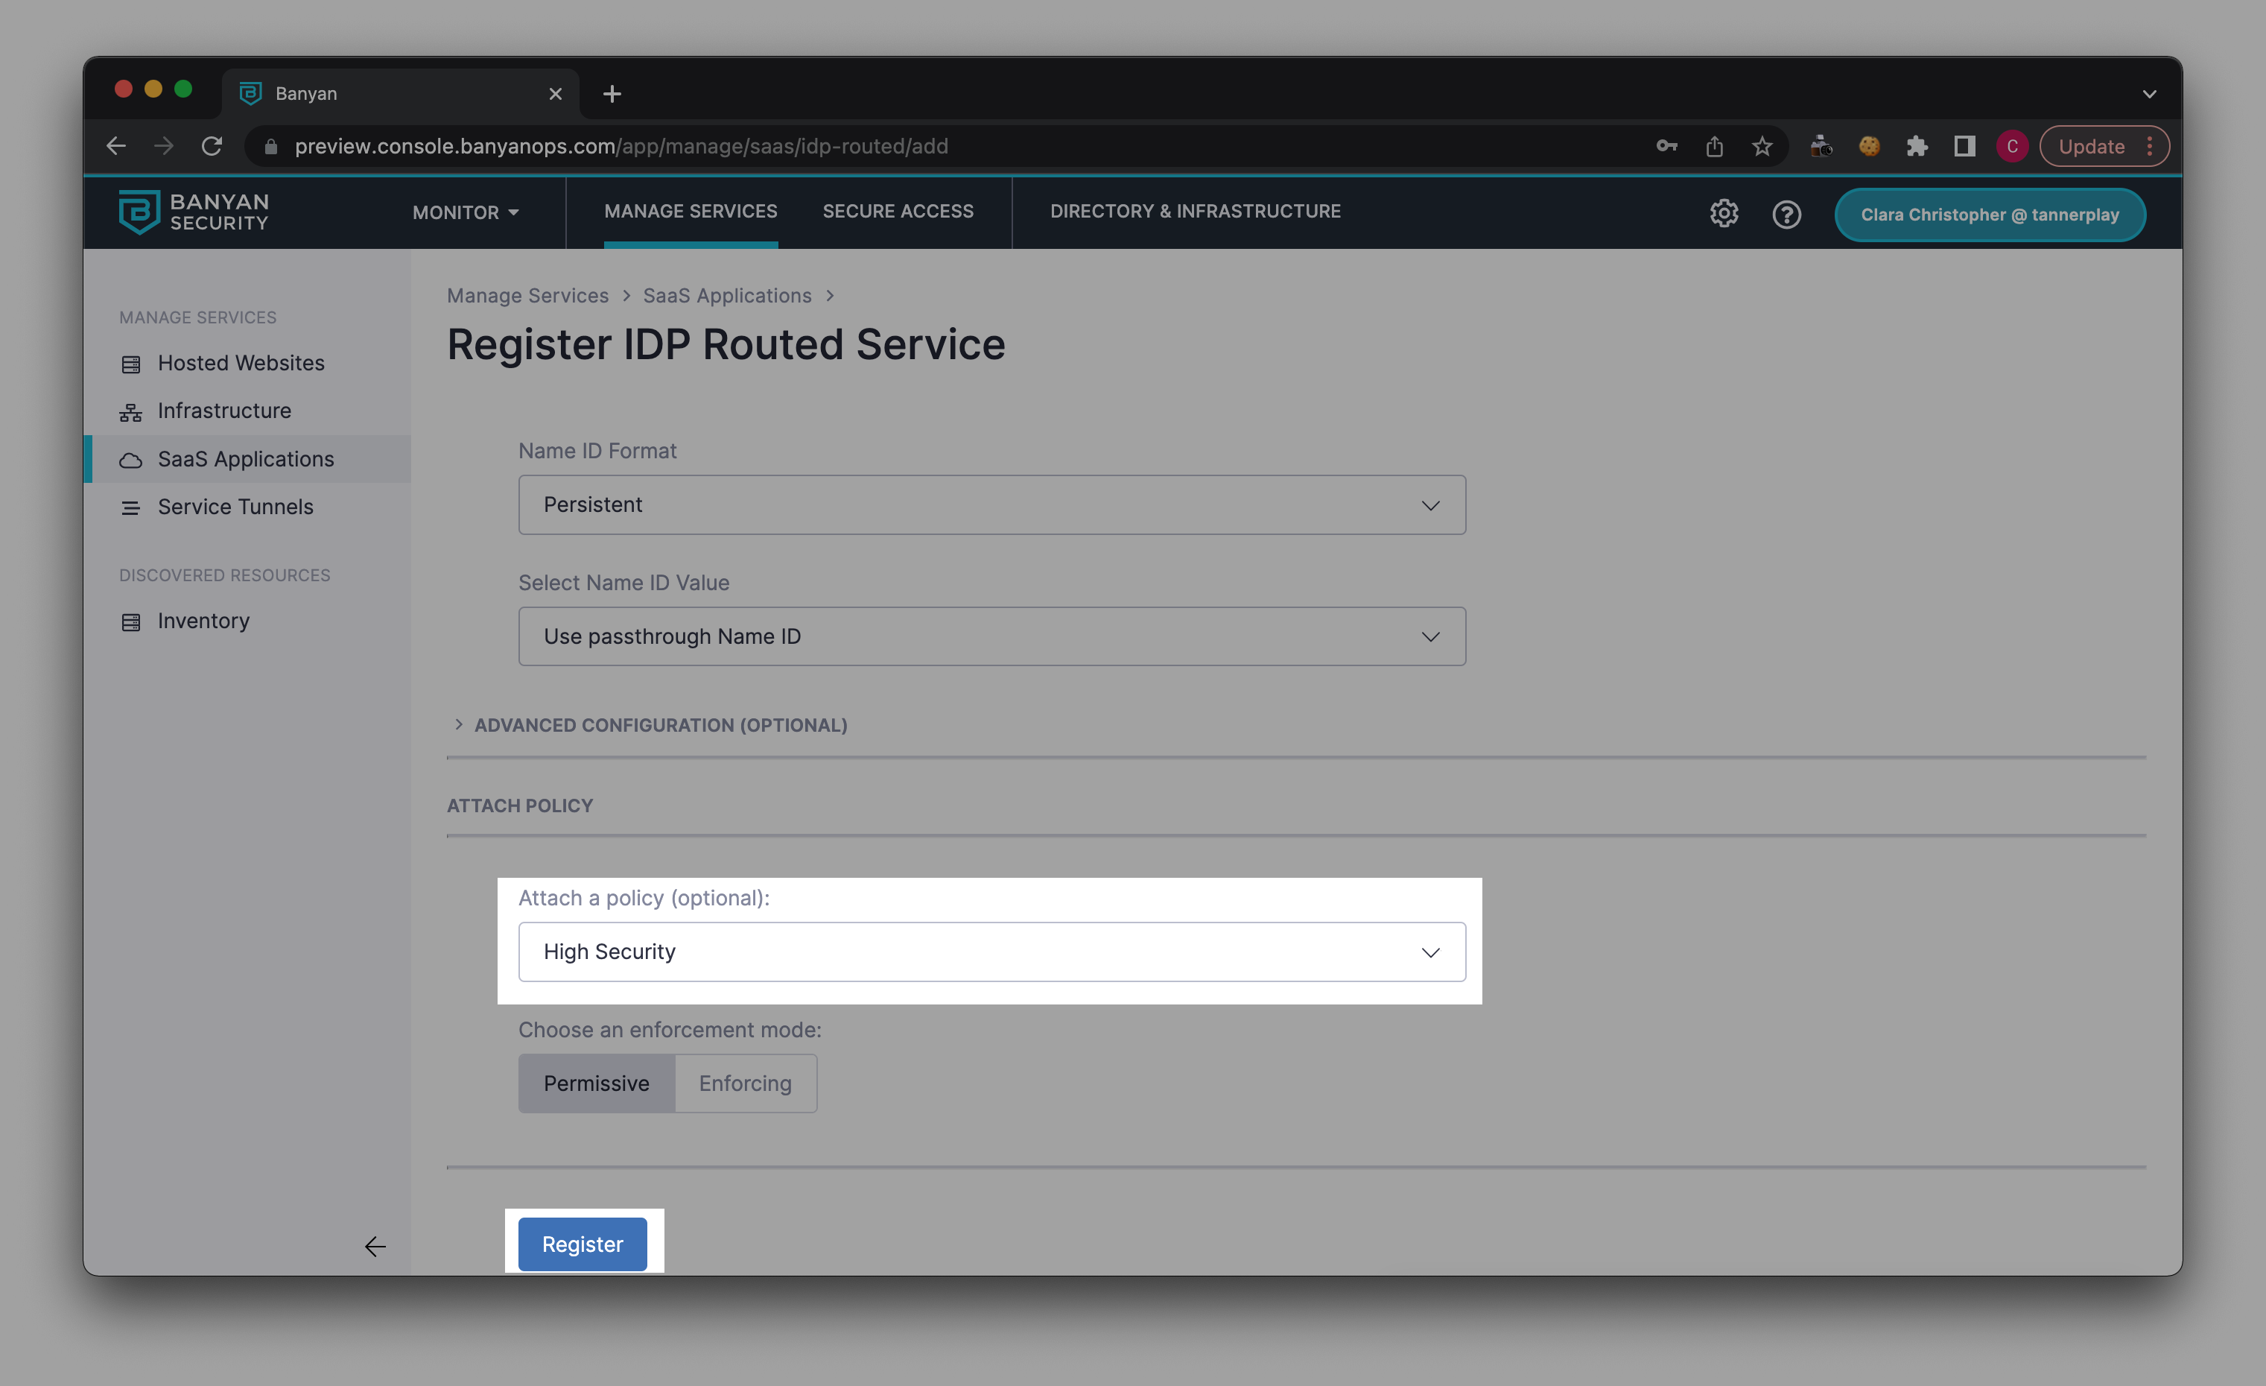Select Enforcing enforcement mode
Viewport: 2266px width, 1386px height.
coord(745,1083)
